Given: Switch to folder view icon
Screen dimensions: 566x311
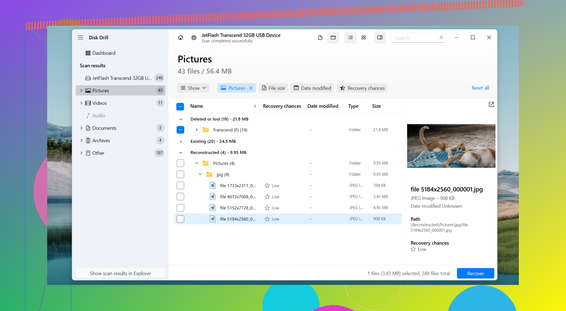Looking at the screenshot, I should [x=333, y=37].
